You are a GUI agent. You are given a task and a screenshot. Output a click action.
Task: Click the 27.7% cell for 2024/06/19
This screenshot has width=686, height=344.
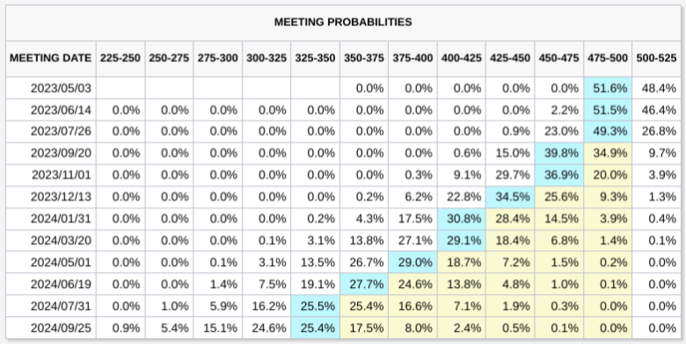(x=364, y=284)
